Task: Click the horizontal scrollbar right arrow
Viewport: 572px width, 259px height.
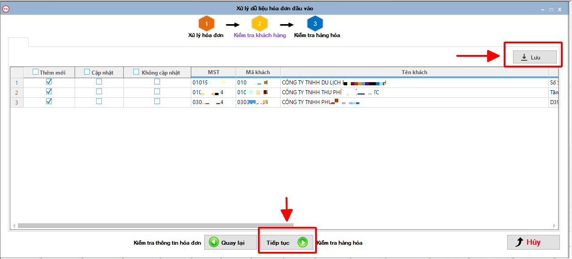Action: click(555, 226)
